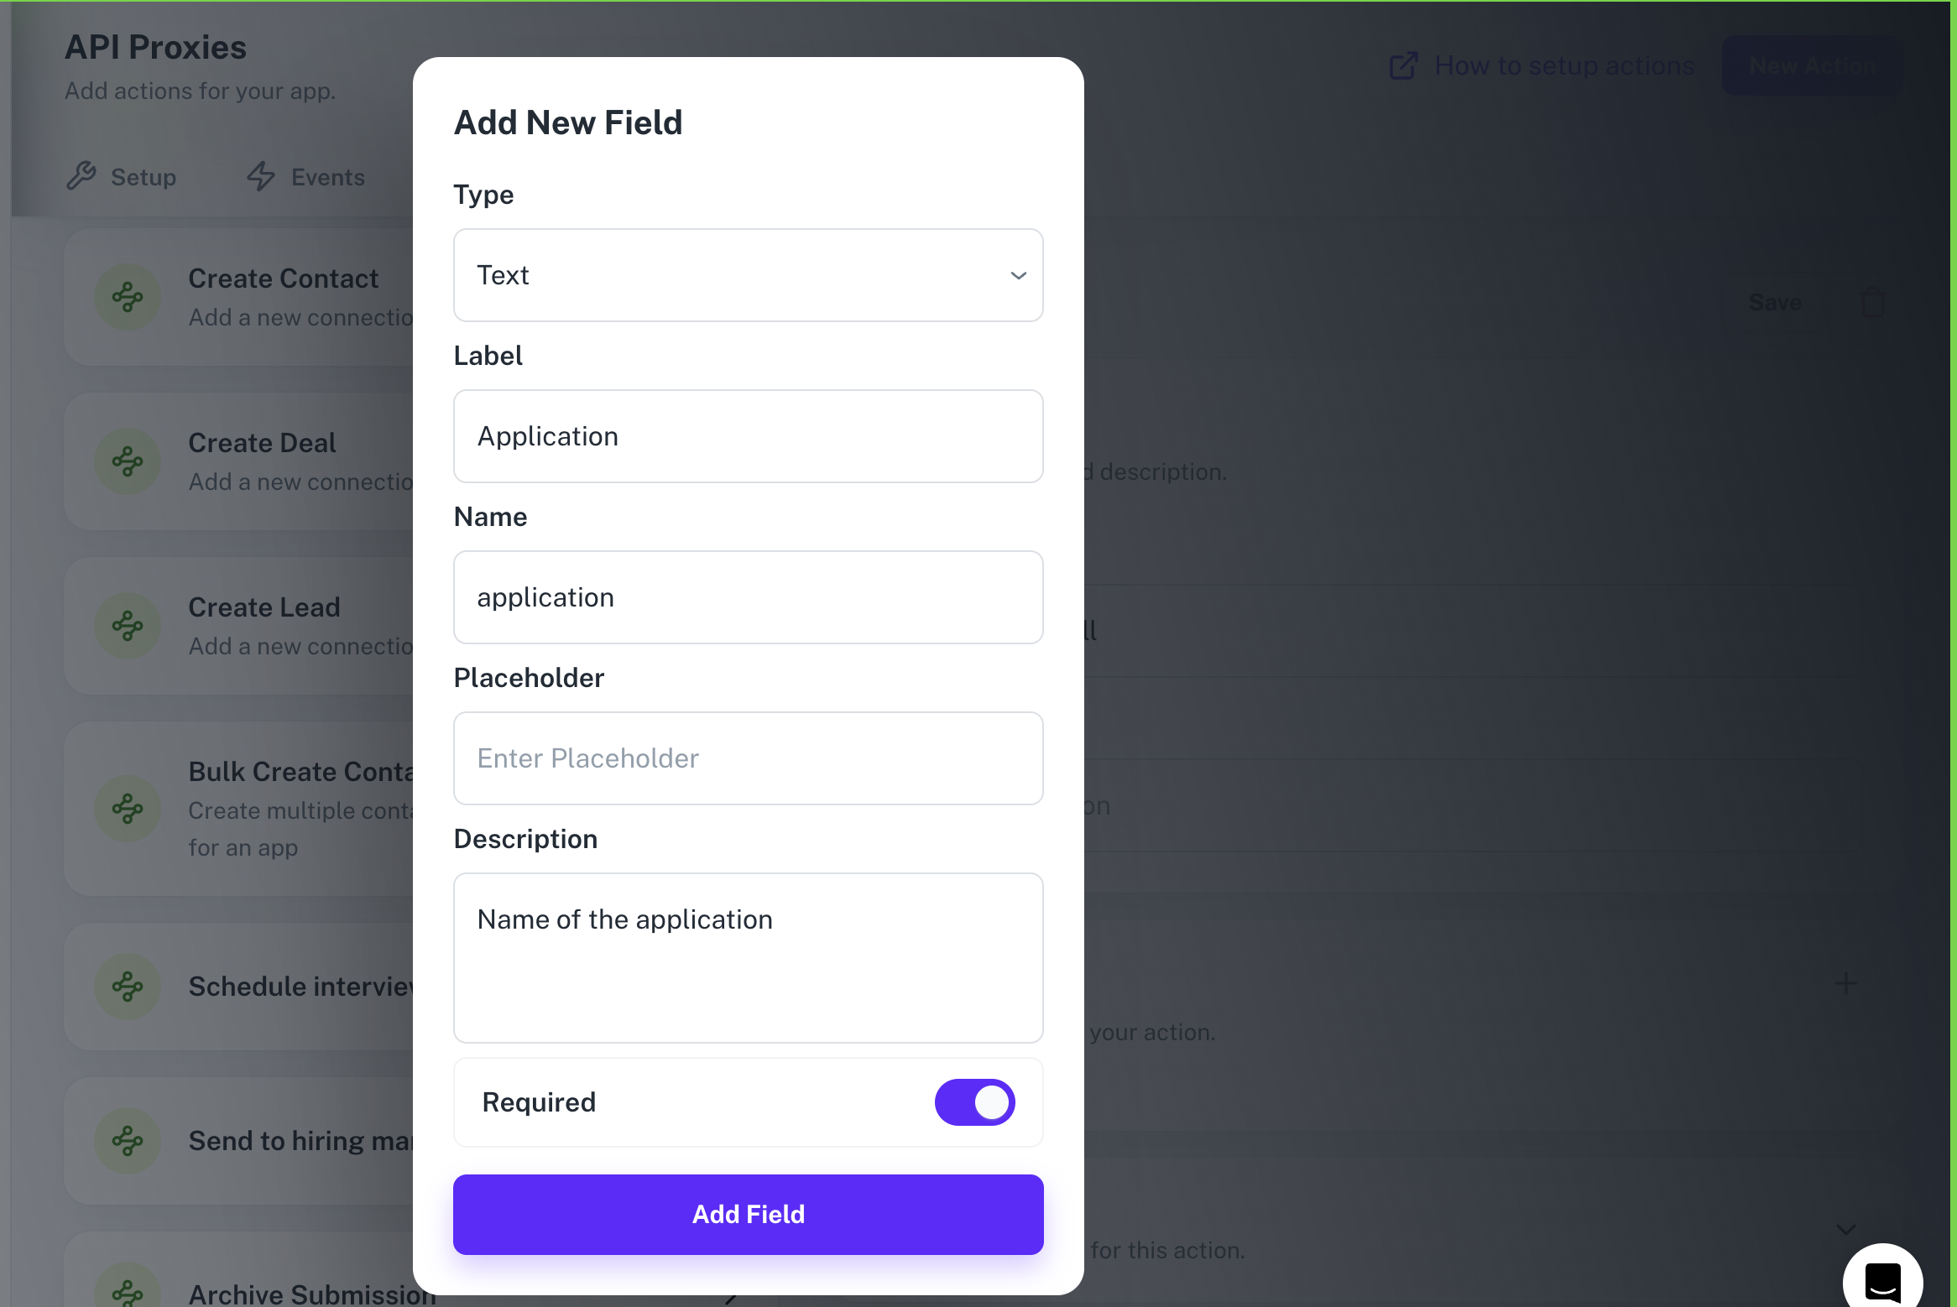Screen dimensions: 1957x1307
Task: Click the Create Deal connection icon
Action: 128,460
